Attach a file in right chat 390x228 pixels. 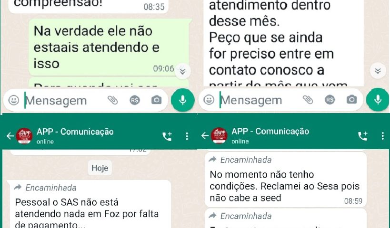(308, 100)
